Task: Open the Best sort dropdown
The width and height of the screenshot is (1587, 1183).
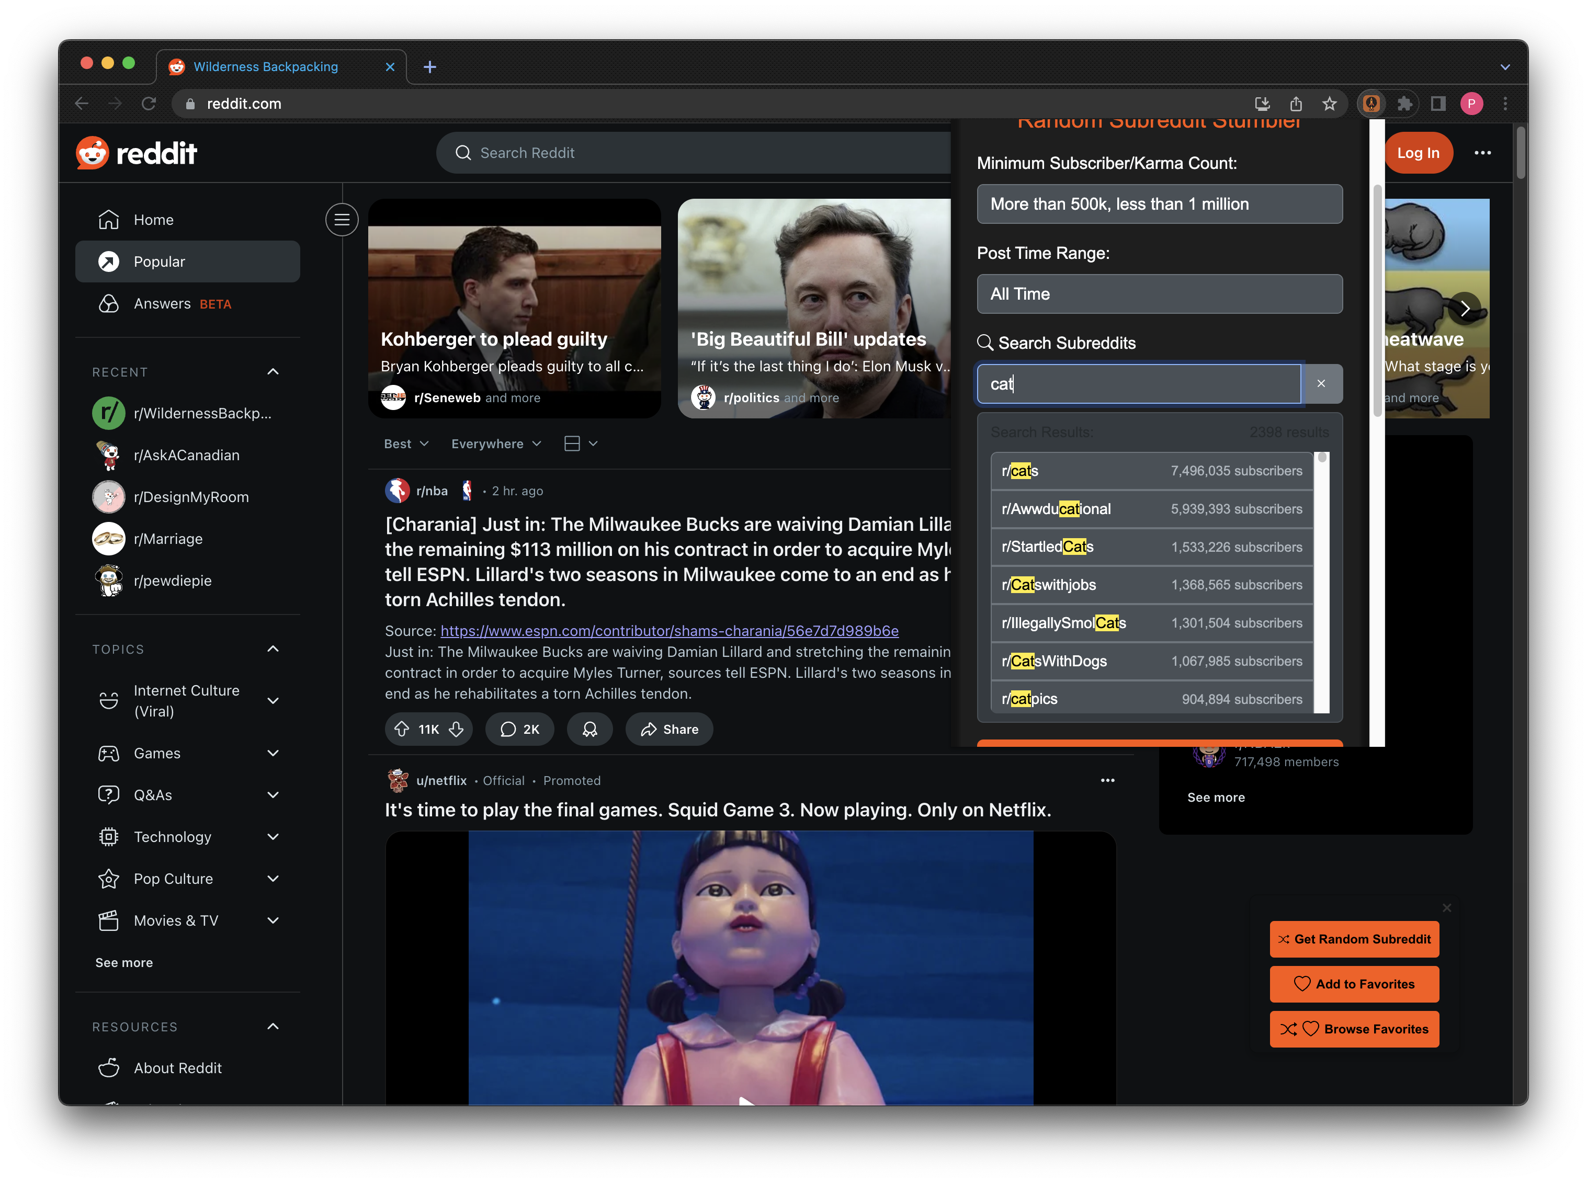Action: click(x=406, y=444)
